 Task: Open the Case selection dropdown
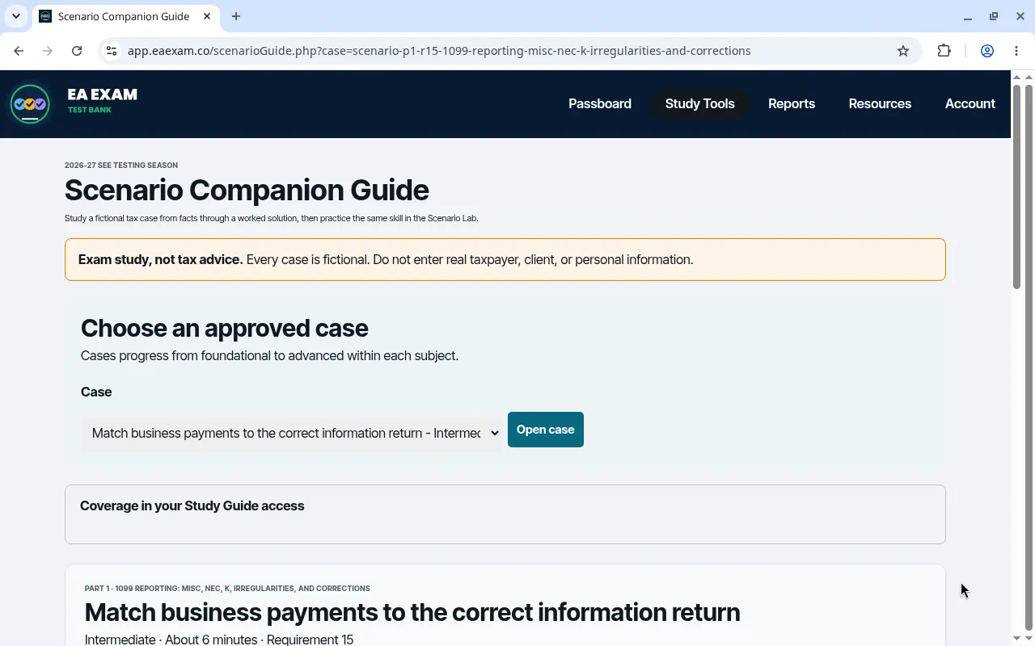click(x=291, y=433)
